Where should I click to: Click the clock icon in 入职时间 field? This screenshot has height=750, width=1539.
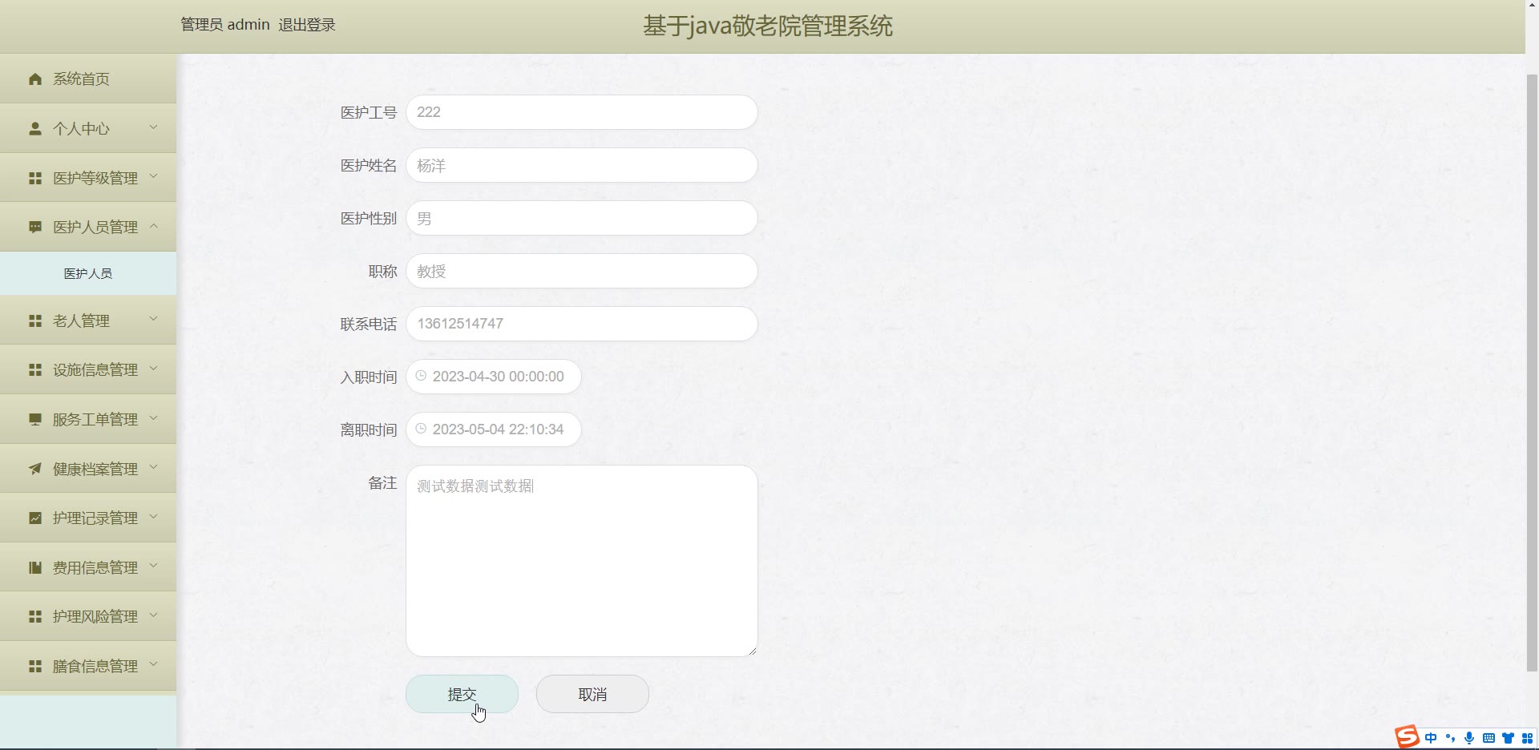tap(421, 376)
